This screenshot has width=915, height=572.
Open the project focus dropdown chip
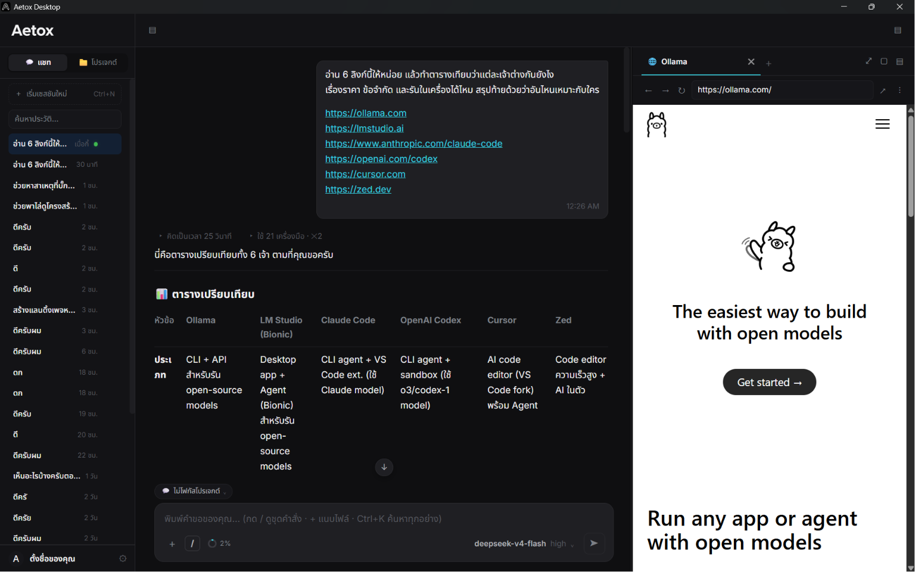[x=194, y=491]
